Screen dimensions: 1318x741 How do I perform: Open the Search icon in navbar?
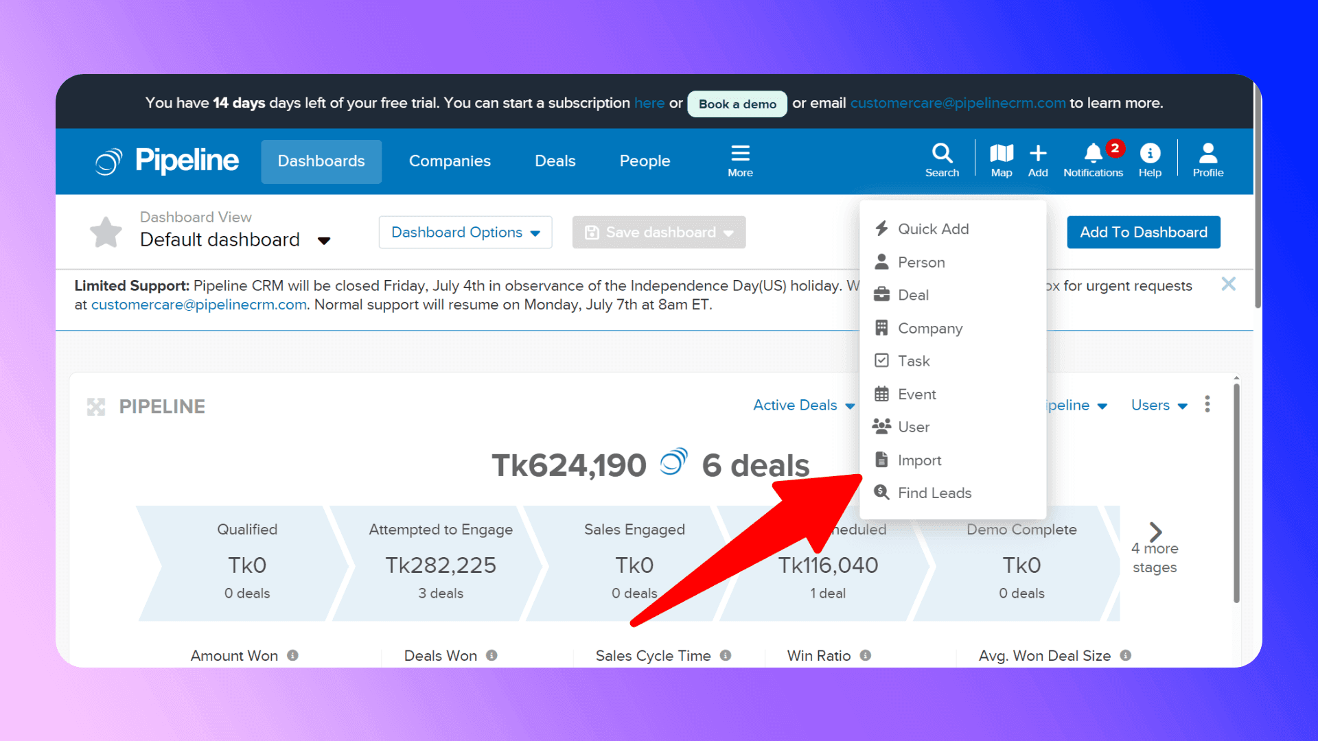[x=942, y=161]
